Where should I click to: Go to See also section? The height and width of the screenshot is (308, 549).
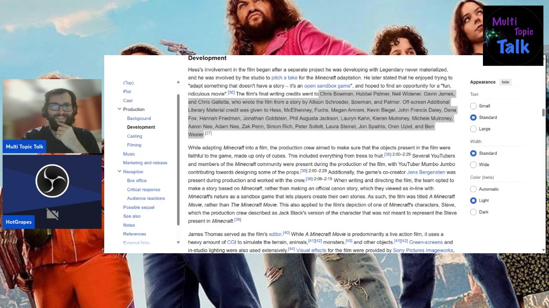click(132, 216)
